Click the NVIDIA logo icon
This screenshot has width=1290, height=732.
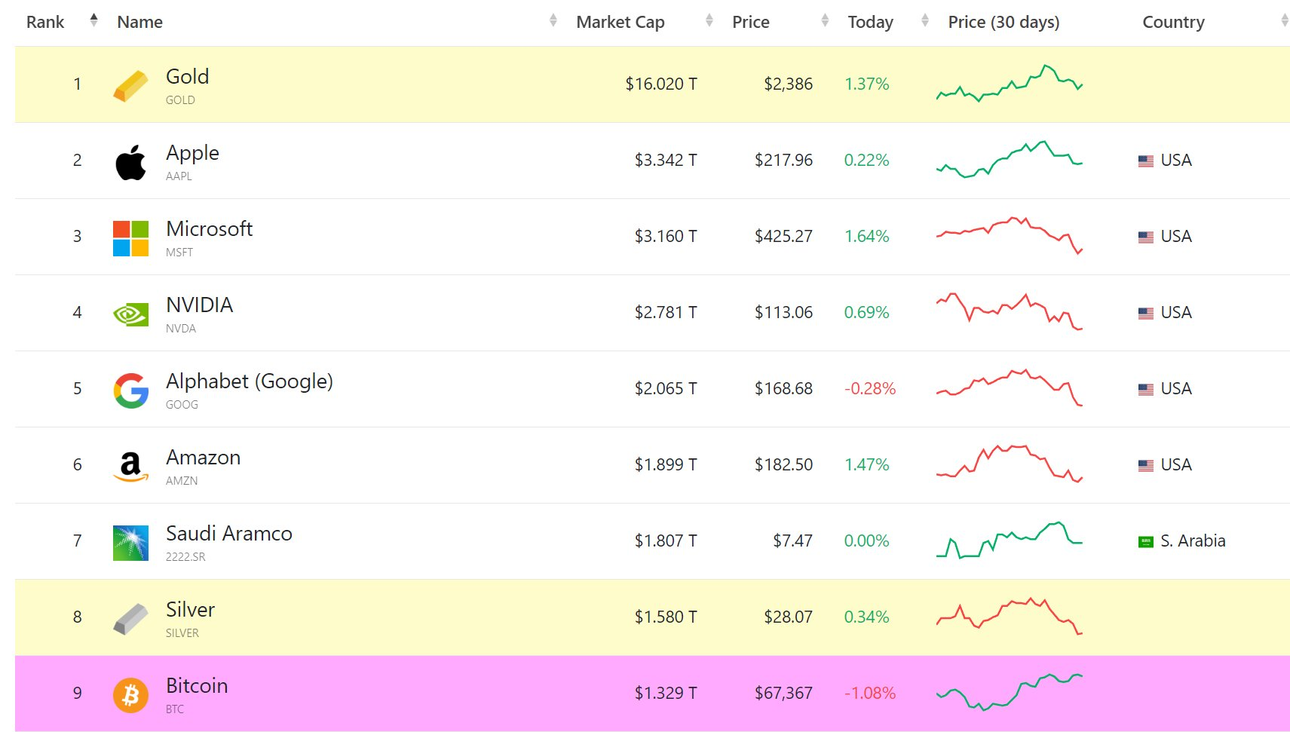coord(130,314)
